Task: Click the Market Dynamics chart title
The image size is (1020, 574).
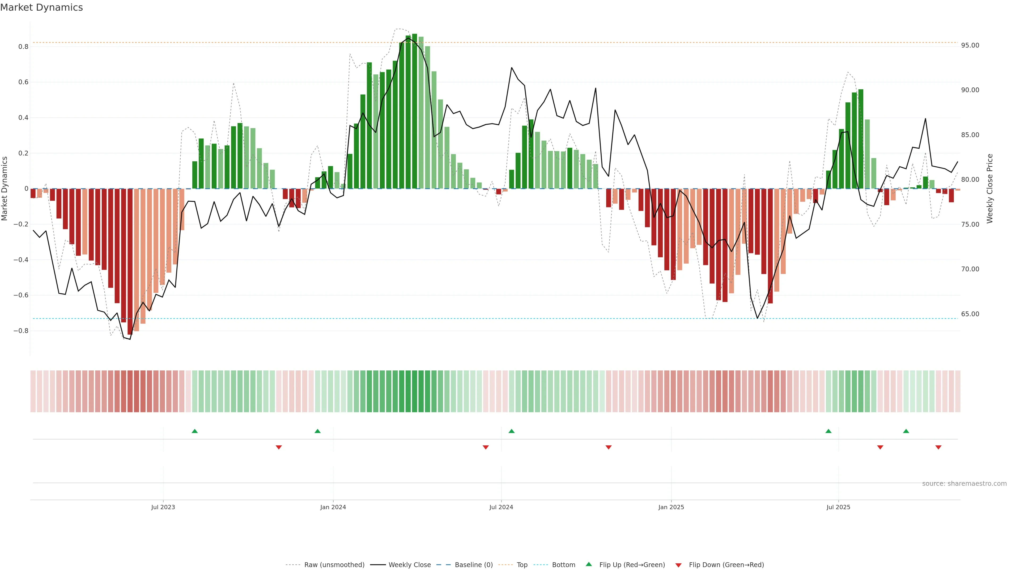Action: [42, 7]
